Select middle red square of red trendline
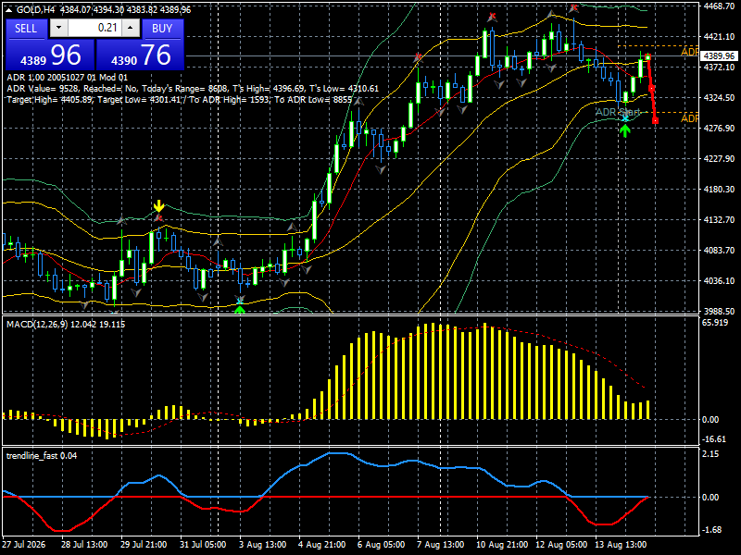This screenshot has width=741, height=555. pyautogui.click(x=652, y=88)
